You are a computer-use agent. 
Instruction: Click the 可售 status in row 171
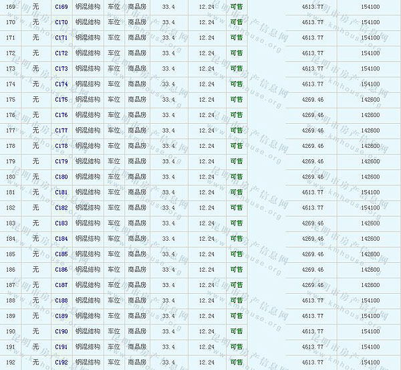pyautogui.click(x=237, y=37)
